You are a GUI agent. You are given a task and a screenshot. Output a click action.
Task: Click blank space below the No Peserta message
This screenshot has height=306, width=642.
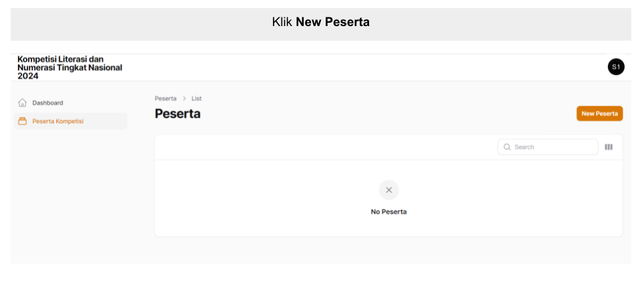click(x=389, y=226)
